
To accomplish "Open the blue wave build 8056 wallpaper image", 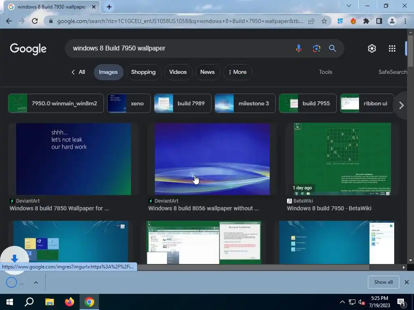I will pyautogui.click(x=212, y=159).
